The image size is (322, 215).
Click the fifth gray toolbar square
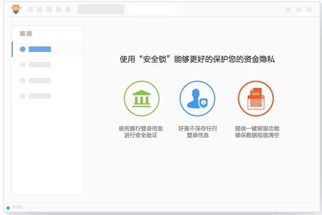tap(68, 9)
